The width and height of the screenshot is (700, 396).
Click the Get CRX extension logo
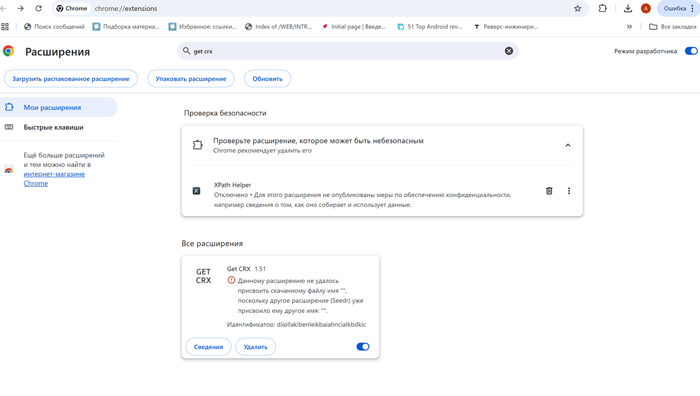coord(203,276)
